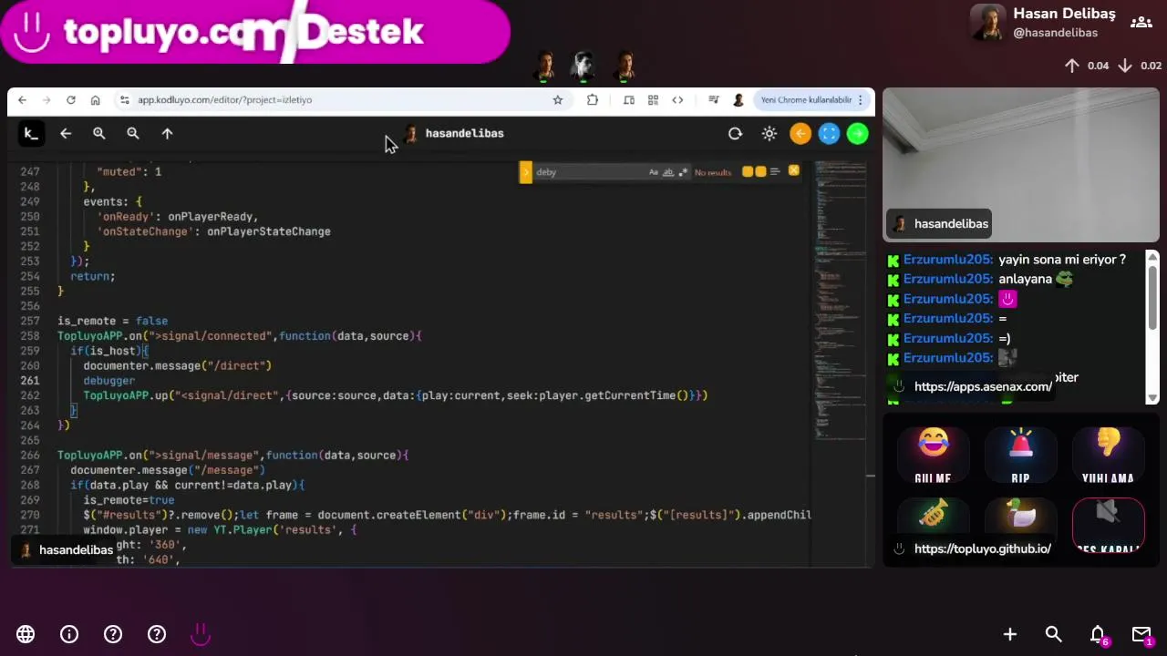Screen dimensions: 1167x656
Task: Open the cast devices icon in Chrome toolbar
Action: [629, 100]
